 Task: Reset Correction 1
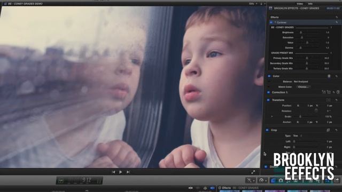[333, 92]
